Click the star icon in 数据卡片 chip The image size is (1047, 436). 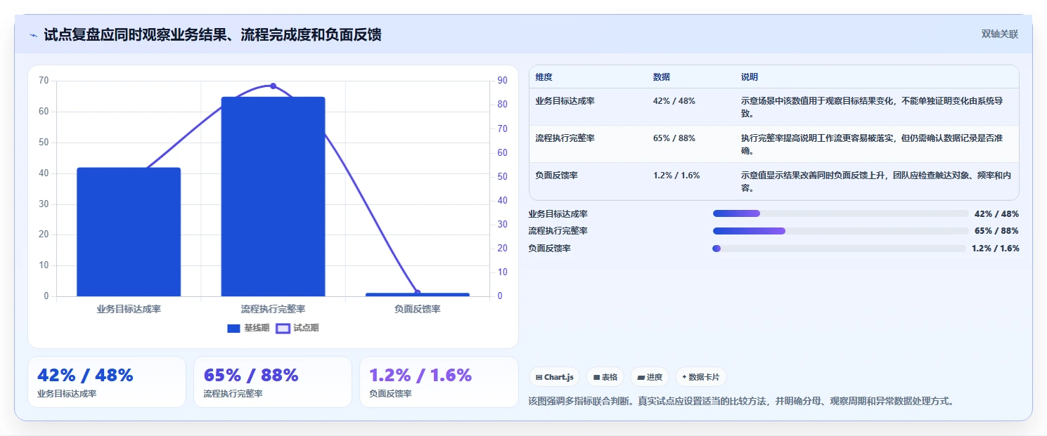[684, 377]
